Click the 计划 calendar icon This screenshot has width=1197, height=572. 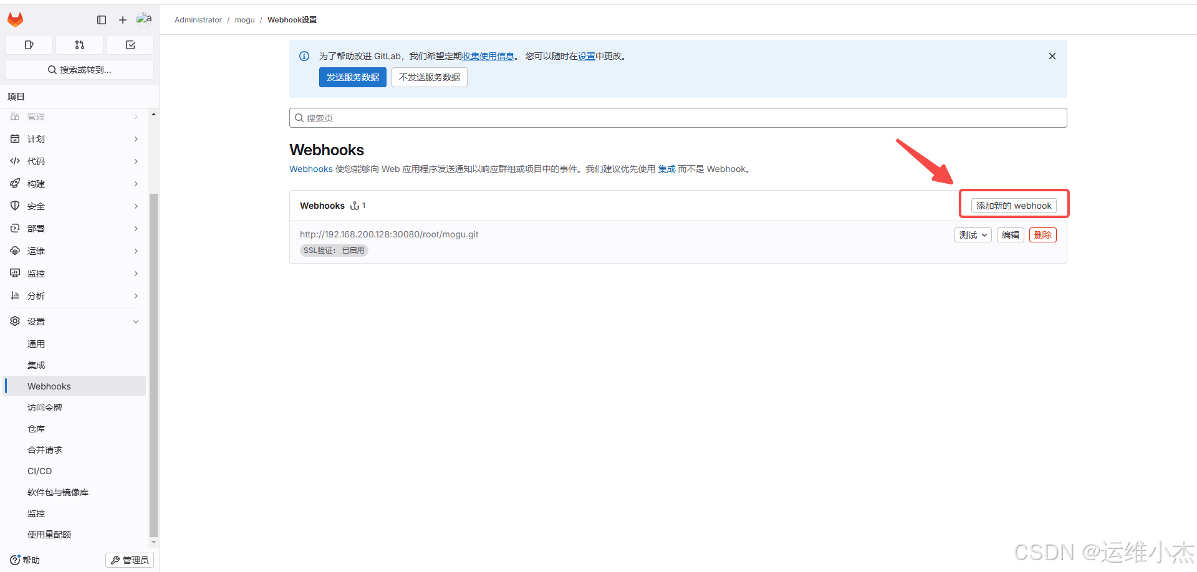(15, 139)
